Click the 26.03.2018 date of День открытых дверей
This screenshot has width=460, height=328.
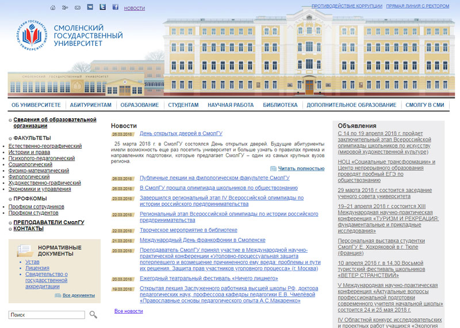[x=122, y=134]
